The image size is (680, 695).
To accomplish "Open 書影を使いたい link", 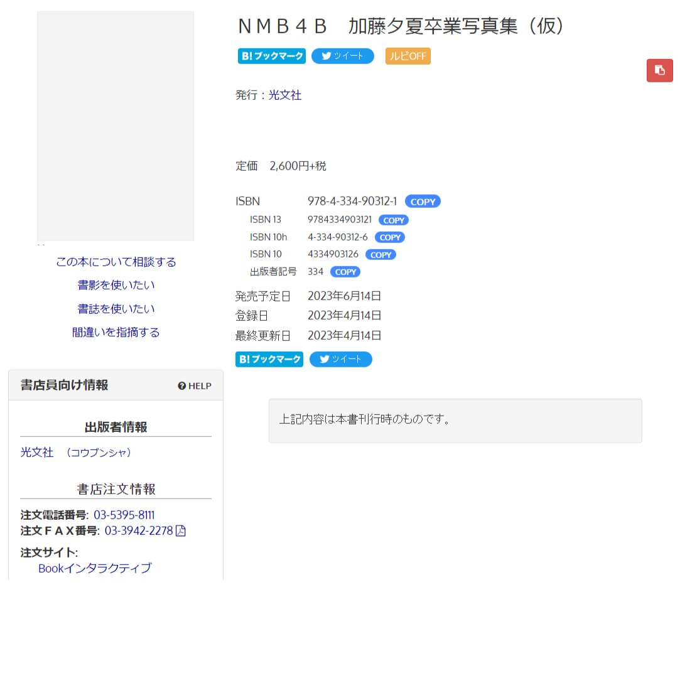I will point(116,285).
